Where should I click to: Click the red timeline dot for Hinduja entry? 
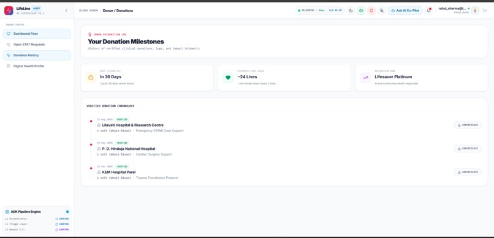[91, 144]
